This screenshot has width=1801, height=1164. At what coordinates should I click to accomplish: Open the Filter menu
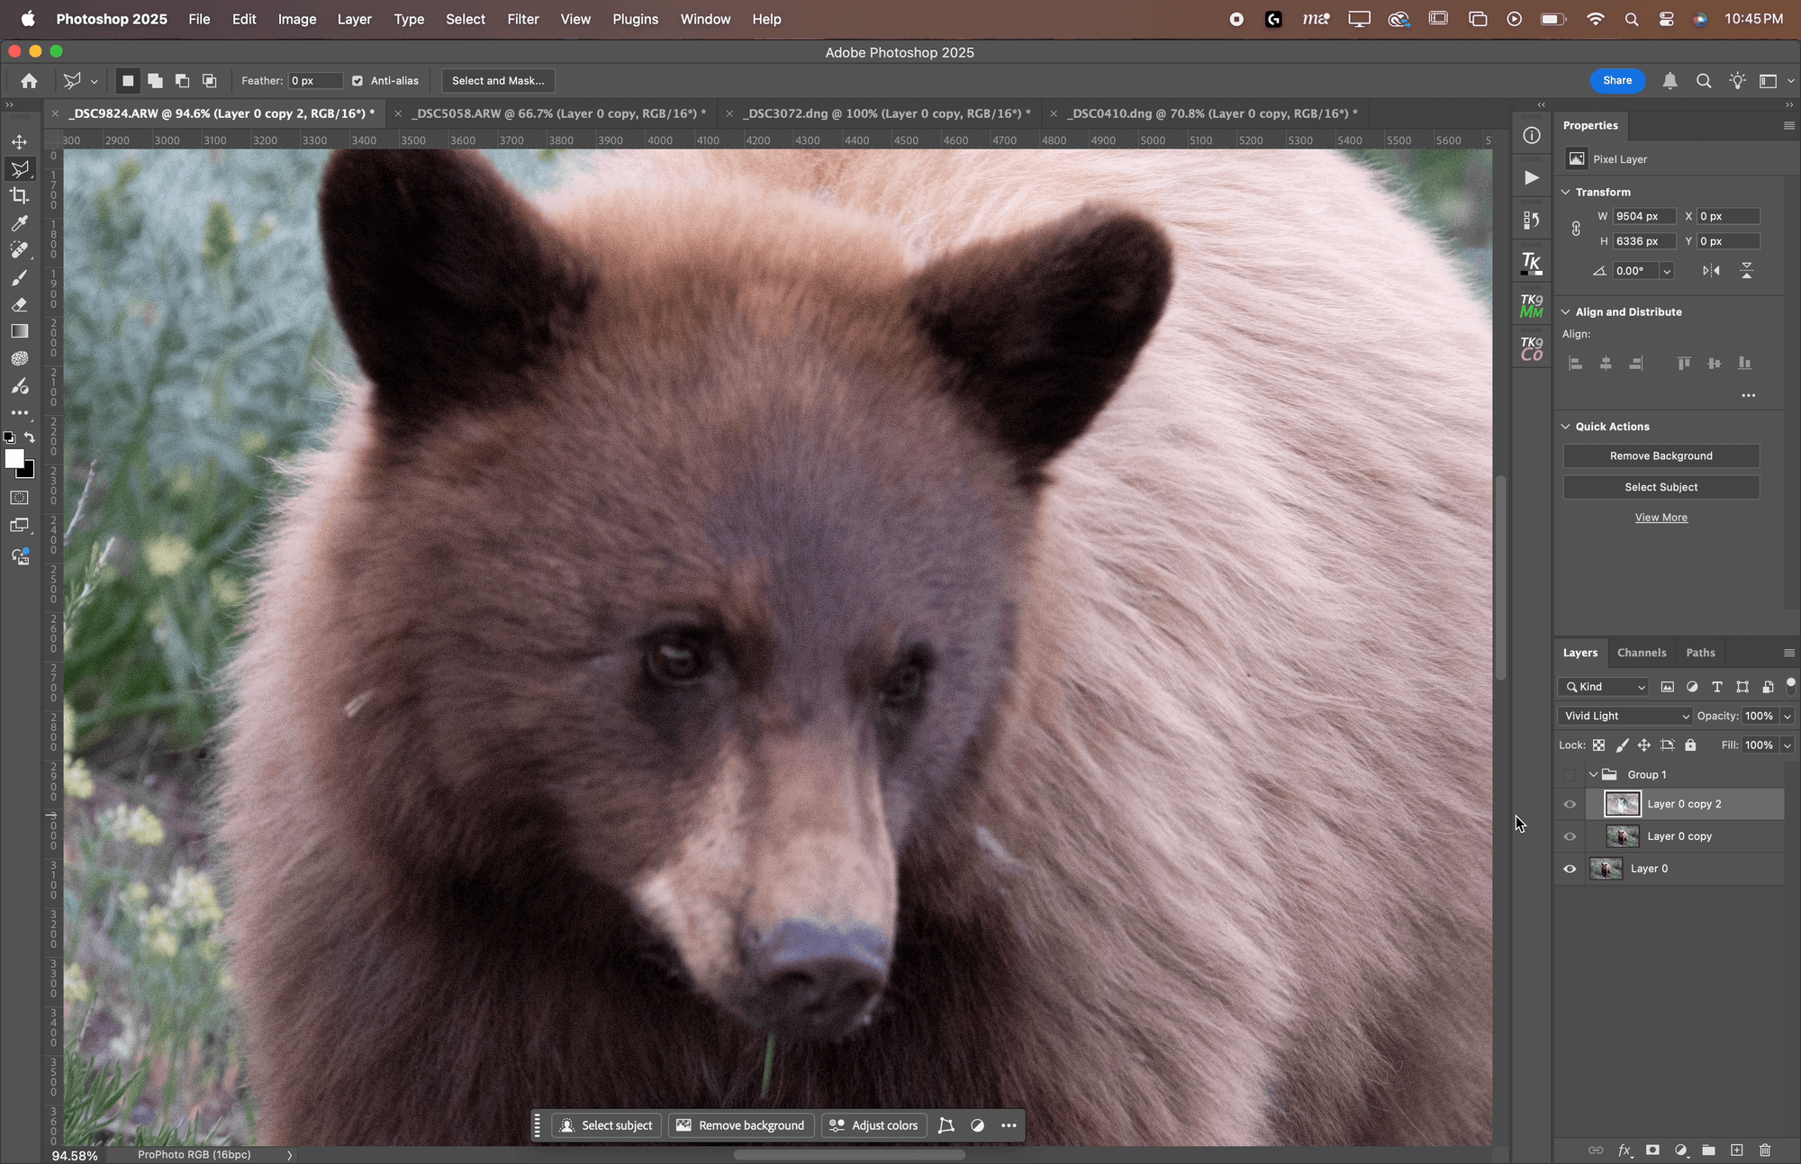click(523, 19)
